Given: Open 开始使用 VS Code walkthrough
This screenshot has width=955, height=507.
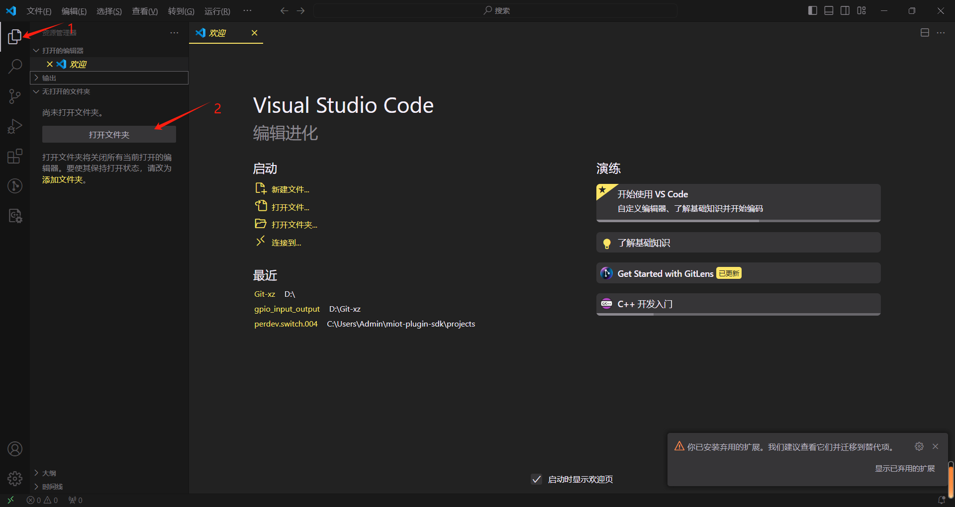Looking at the screenshot, I should pos(738,203).
